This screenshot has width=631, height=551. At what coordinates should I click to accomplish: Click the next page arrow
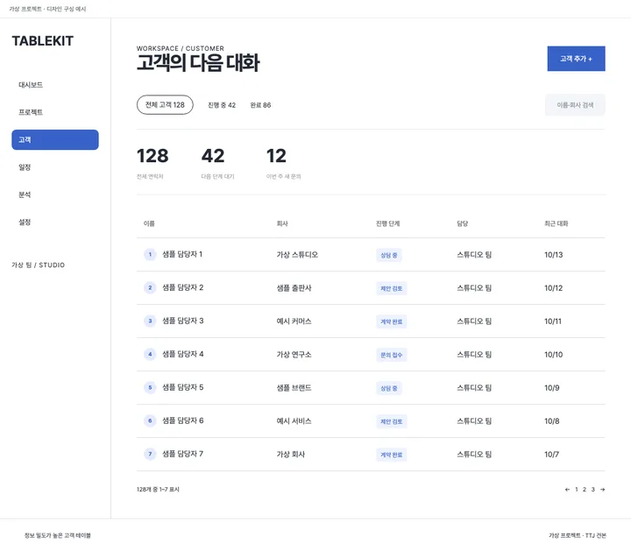pyautogui.click(x=602, y=490)
